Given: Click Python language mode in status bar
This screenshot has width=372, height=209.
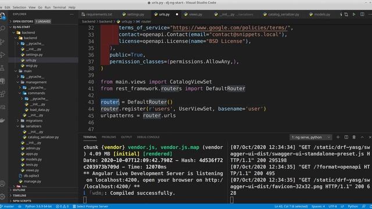Looking at the screenshot, I should 353,207.
